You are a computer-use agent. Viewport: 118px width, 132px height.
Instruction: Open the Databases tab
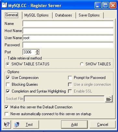pyautogui.click(x=64, y=15)
